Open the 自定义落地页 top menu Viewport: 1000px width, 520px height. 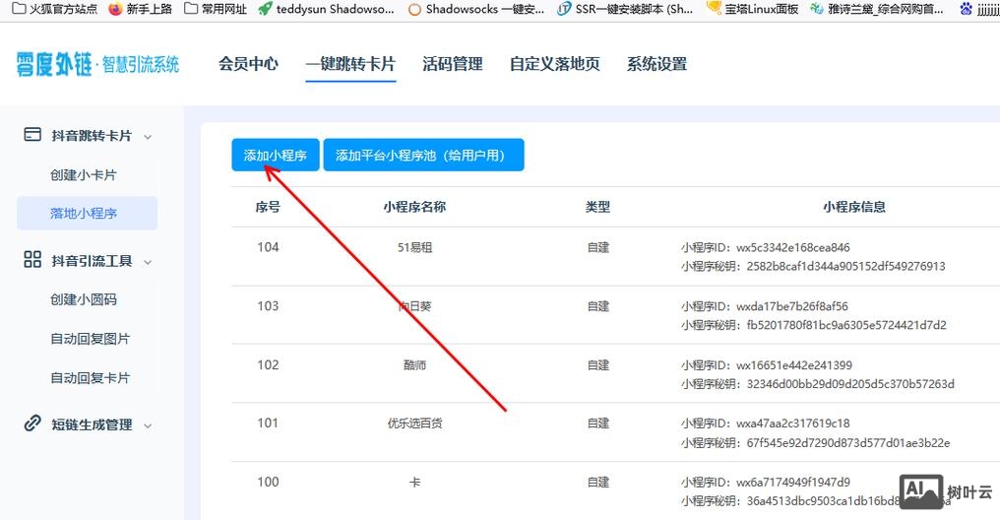pos(555,64)
